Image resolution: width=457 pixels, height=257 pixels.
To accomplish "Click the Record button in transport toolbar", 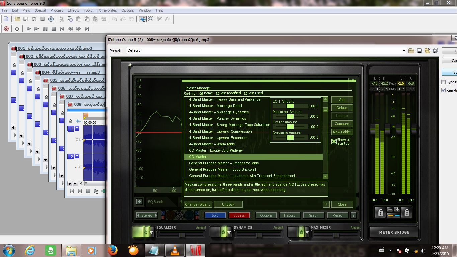I will coord(6,29).
